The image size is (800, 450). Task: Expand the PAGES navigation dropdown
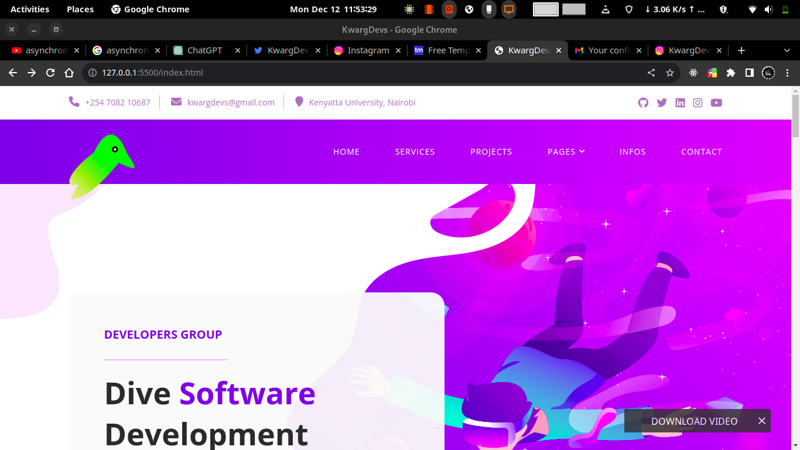pos(566,151)
